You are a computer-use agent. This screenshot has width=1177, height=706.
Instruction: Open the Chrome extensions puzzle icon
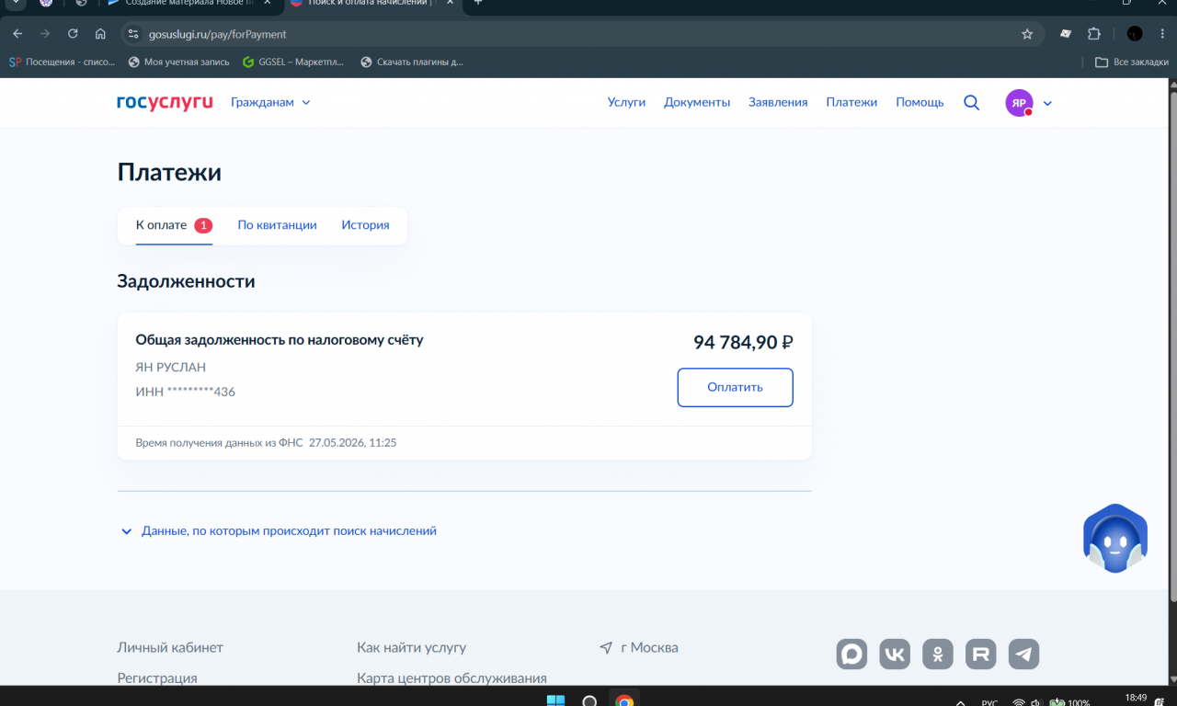pyautogui.click(x=1094, y=34)
